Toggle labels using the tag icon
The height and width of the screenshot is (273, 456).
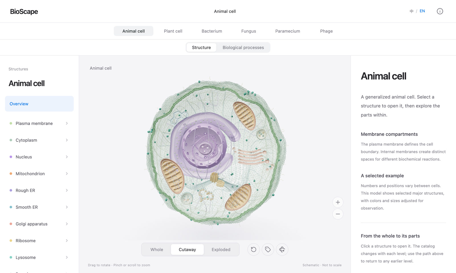pos(268,250)
